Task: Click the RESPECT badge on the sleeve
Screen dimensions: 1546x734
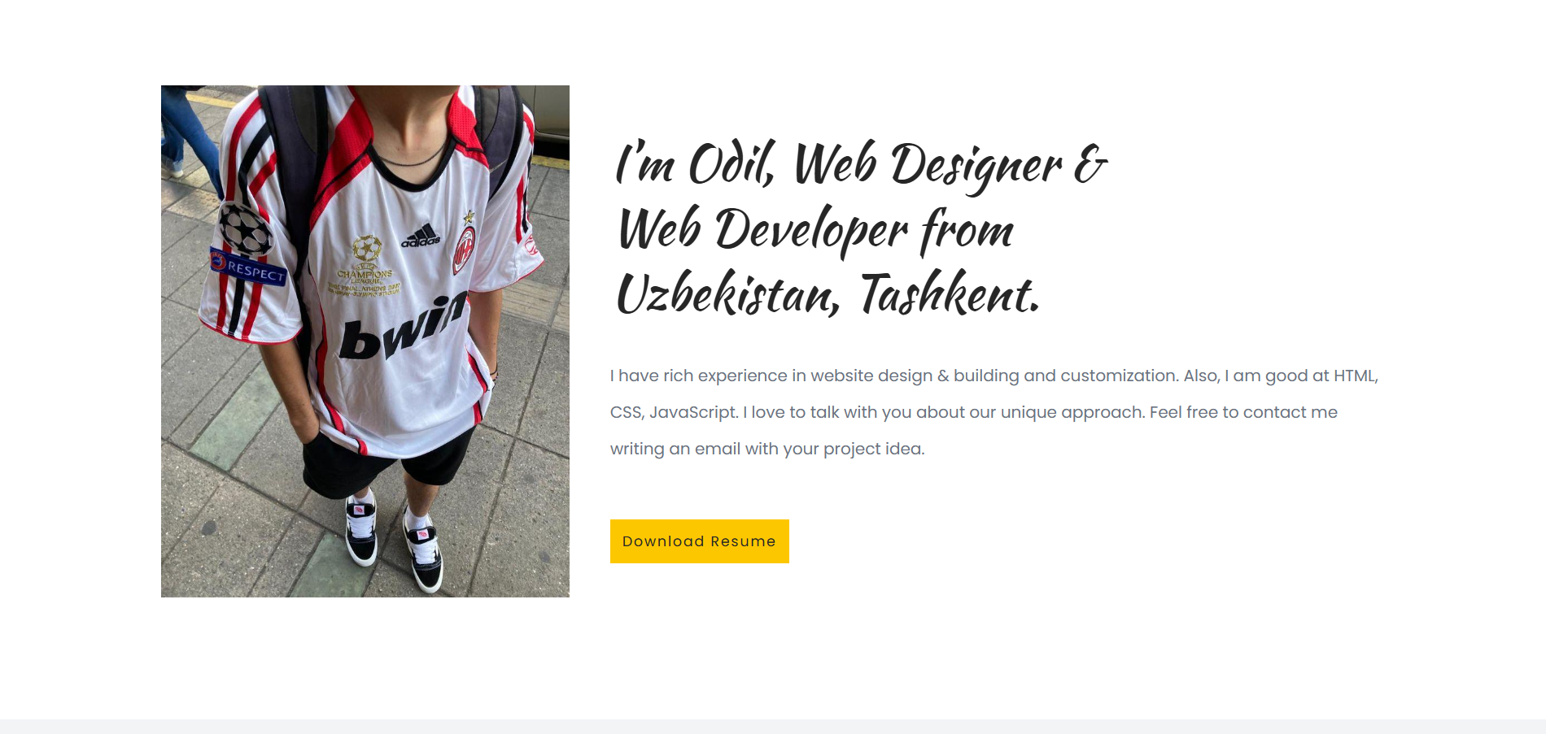Action: (249, 268)
